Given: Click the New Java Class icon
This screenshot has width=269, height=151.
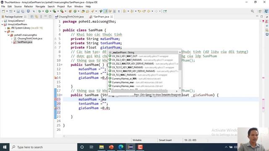Looking at the screenshot, I should pyautogui.click(x=75, y=11).
